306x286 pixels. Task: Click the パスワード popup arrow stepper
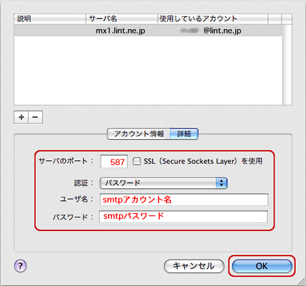tap(221, 183)
